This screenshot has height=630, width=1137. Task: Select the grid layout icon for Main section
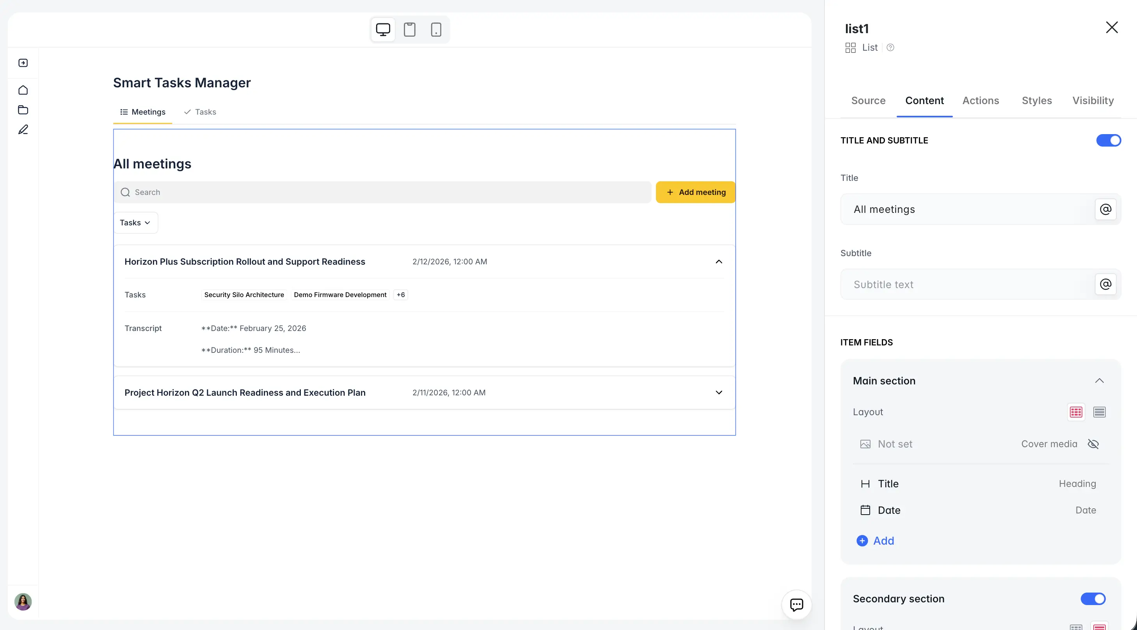[1076, 412]
